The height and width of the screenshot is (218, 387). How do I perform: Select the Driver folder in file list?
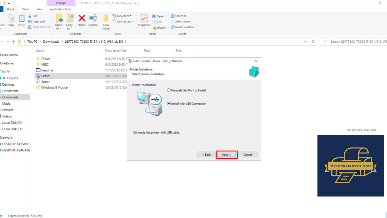46,59
